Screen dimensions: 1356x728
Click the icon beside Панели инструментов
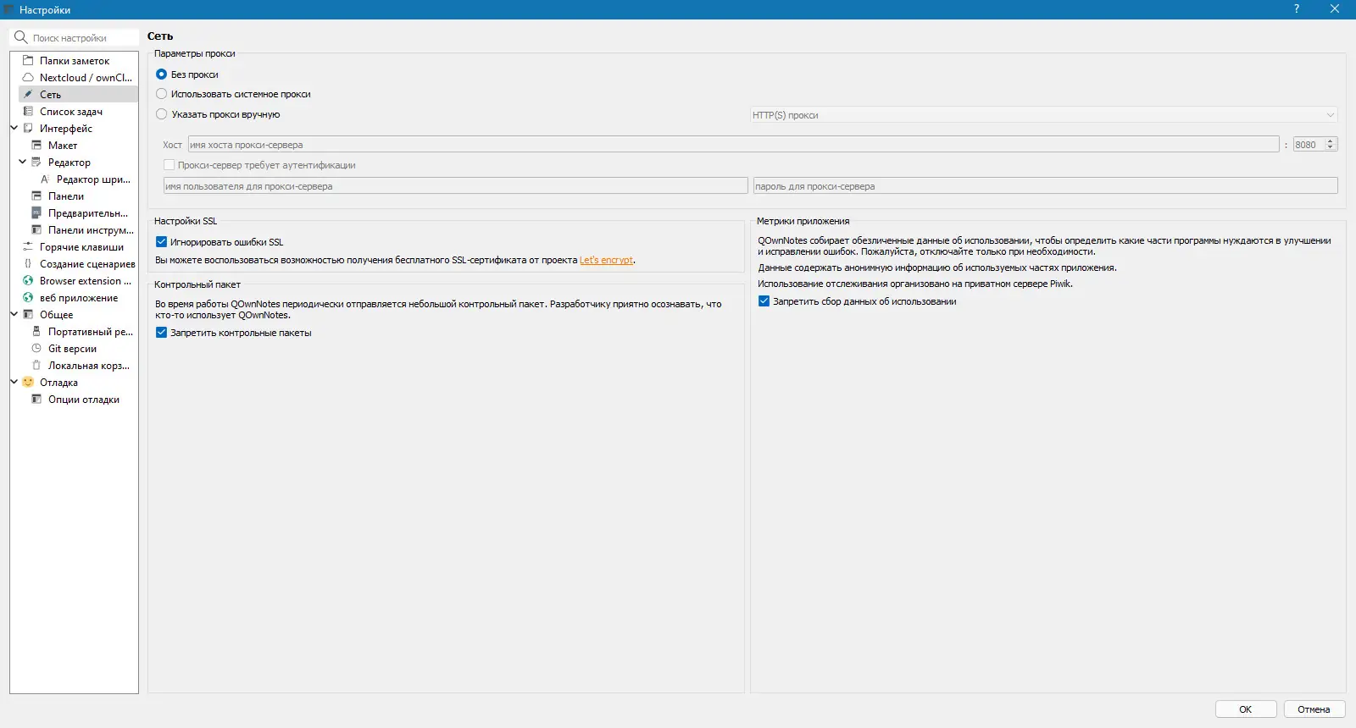(36, 230)
